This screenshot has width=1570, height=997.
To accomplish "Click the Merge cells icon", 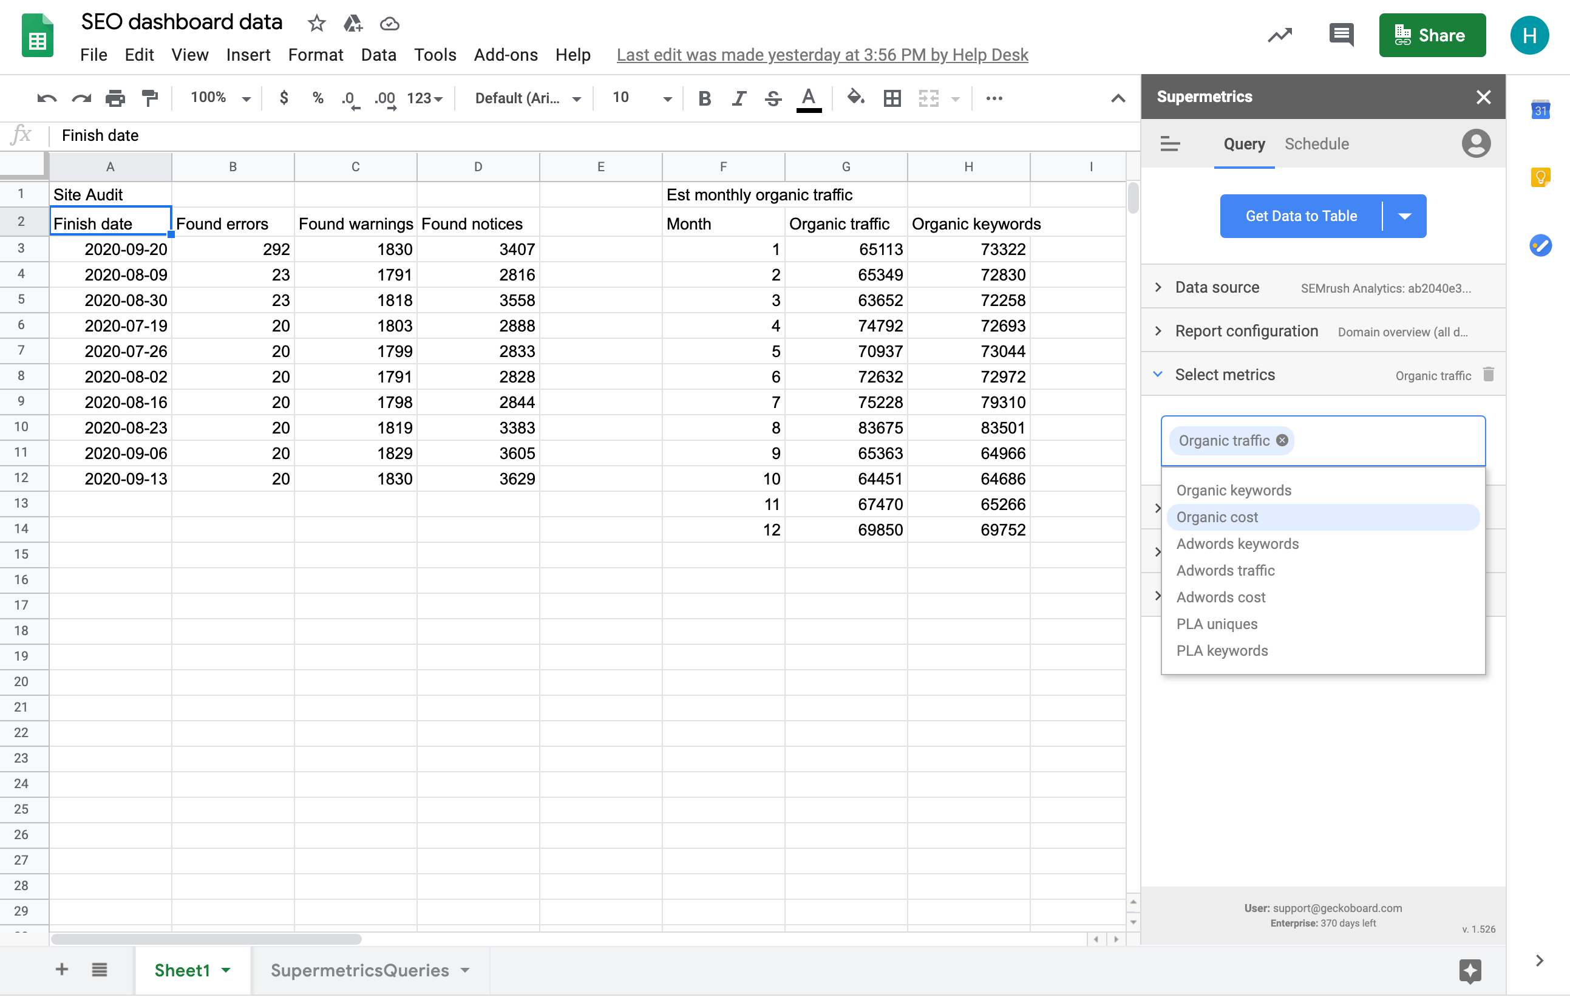I will pos(928,98).
